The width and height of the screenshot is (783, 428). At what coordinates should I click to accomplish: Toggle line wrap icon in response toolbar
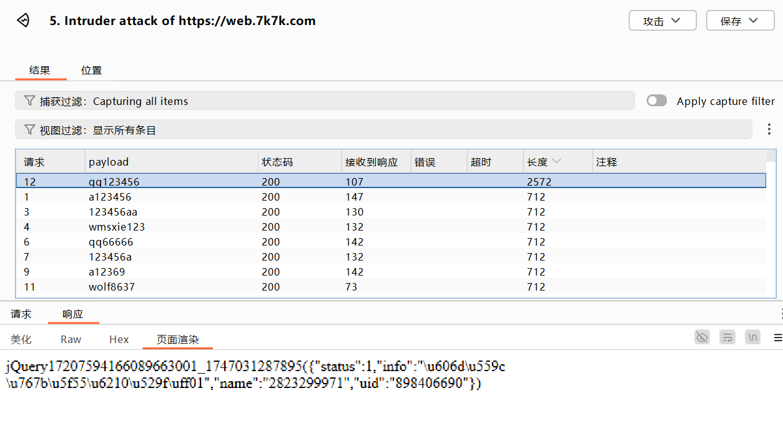727,337
